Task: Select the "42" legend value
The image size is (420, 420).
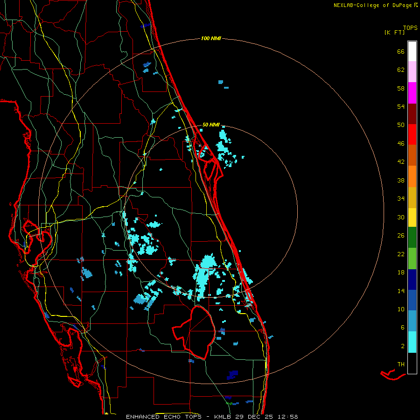Action: 401,161
